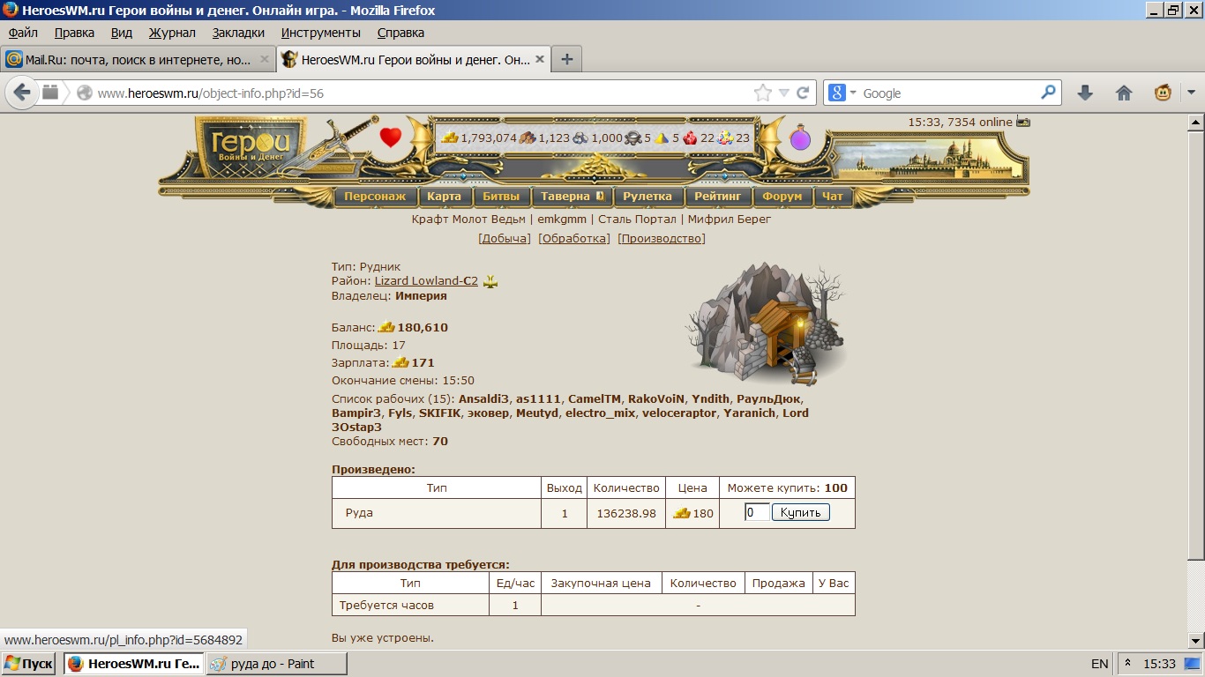Click the Google search input field
Image resolution: width=1205 pixels, height=677 pixels.
pyautogui.click(x=948, y=93)
